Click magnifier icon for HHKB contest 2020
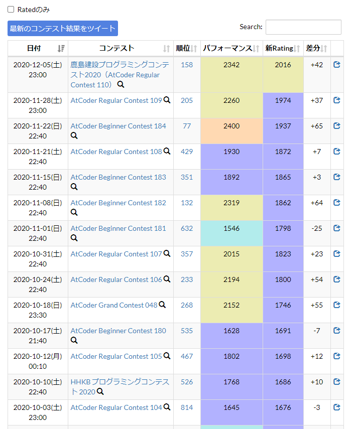Image resolution: width=350 pixels, height=429 pixels. tap(100, 391)
